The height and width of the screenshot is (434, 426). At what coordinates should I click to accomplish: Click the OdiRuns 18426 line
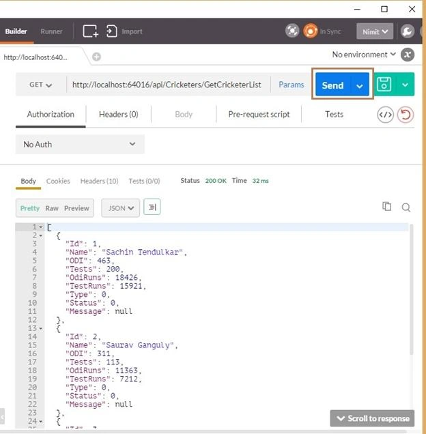(103, 277)
